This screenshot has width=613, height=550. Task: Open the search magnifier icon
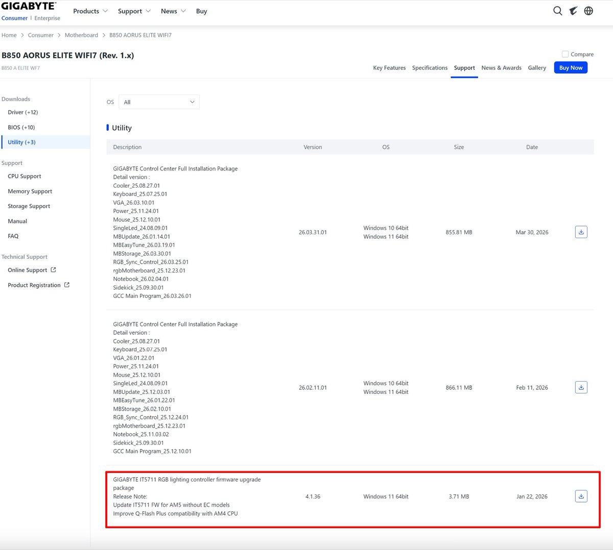coord(558,11)
